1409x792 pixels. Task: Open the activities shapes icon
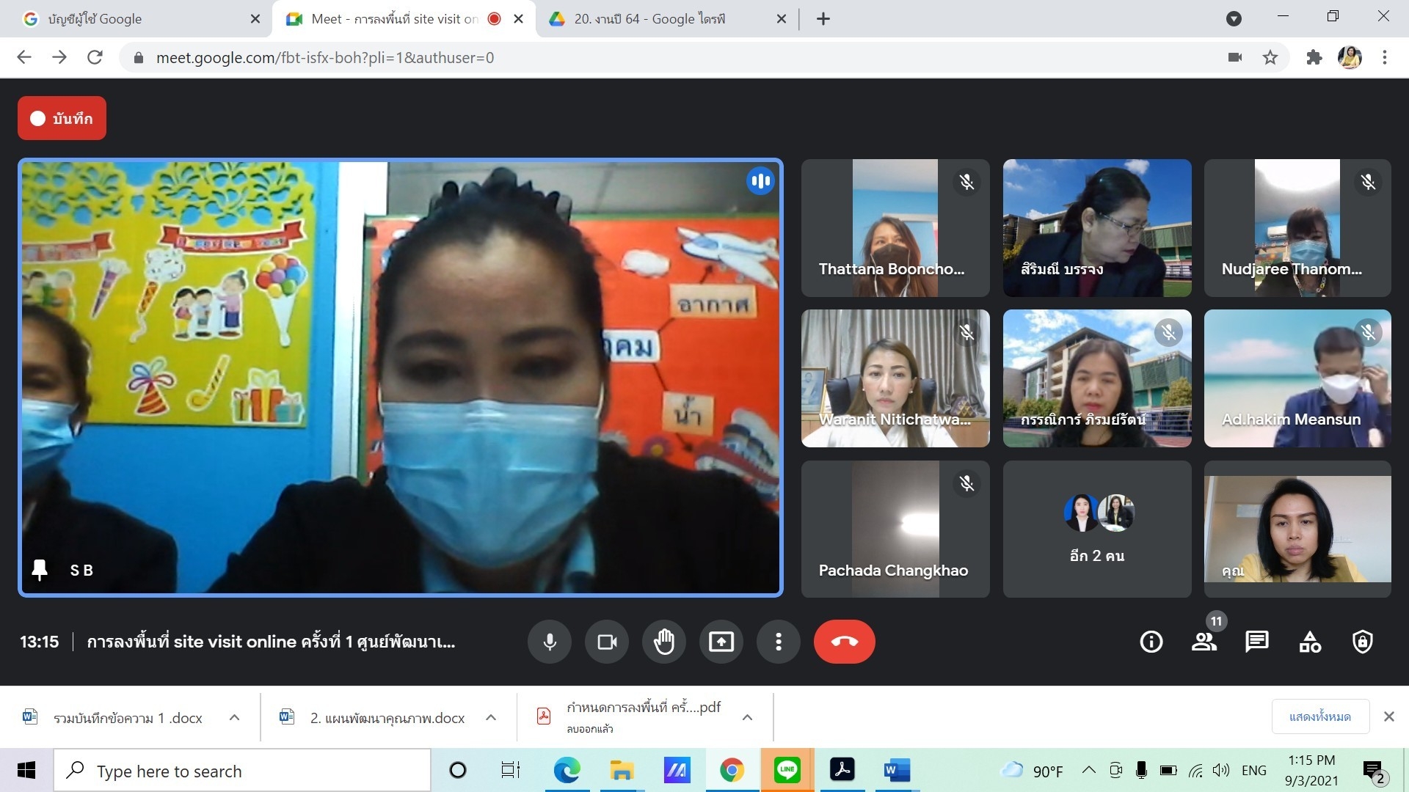1310,642
